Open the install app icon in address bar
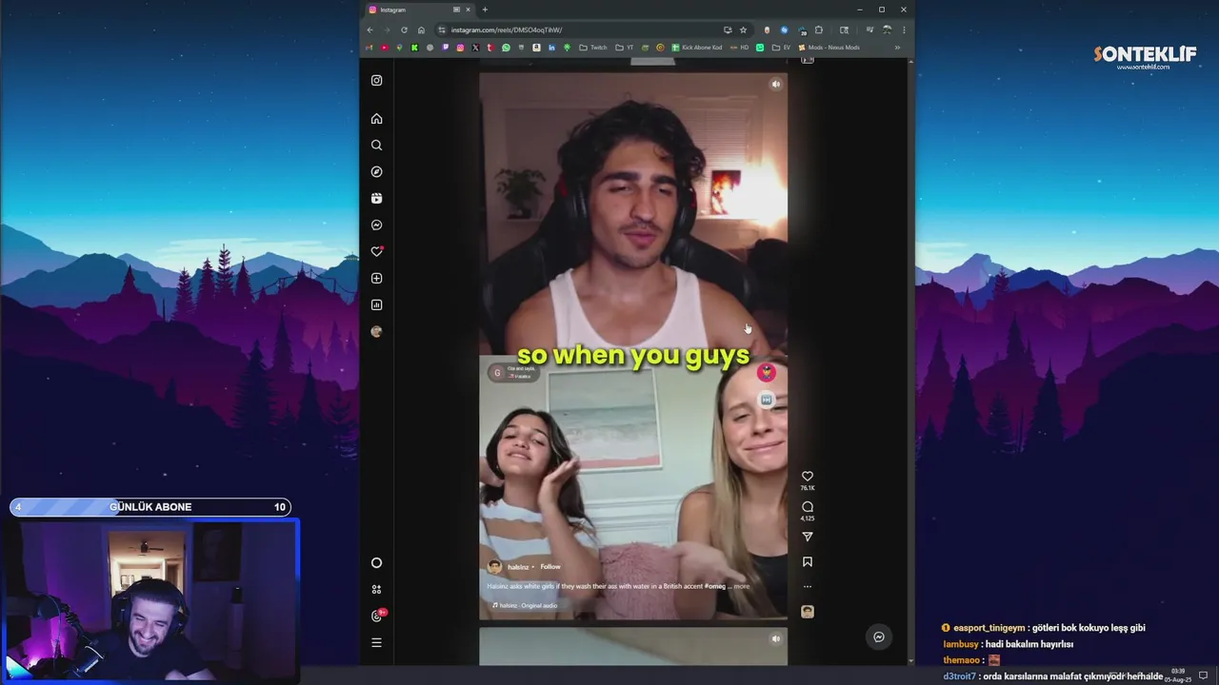 coord(728,29)
